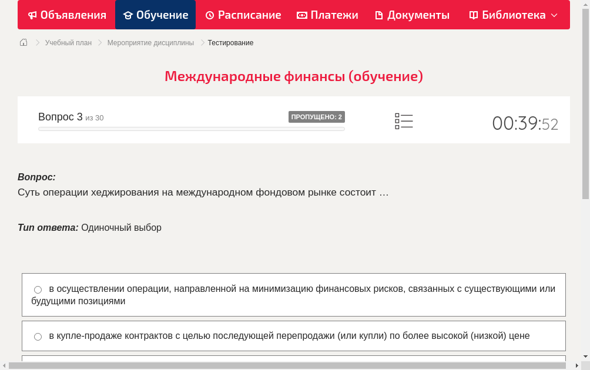Image resolution: width=590 pixels, height=370 pixels.
Task: Click the book icon beside Библиотека
Action: pyautogui.click(x=474, y=15)
